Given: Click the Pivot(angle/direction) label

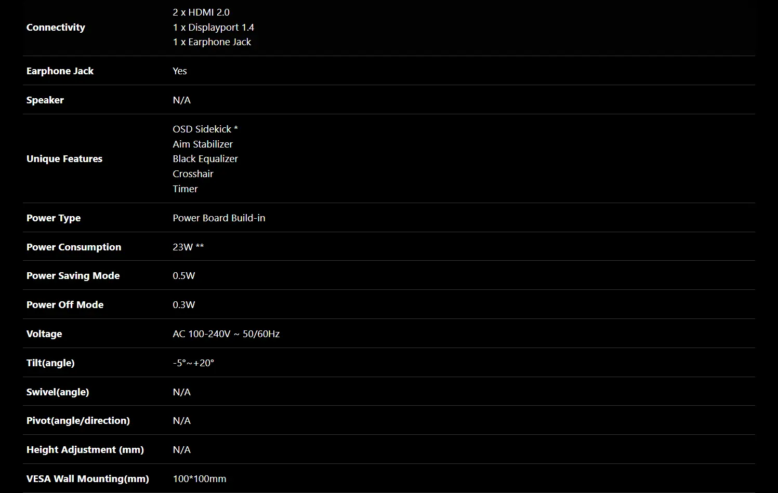Looking at the screenshot, I should click(78, 421).
